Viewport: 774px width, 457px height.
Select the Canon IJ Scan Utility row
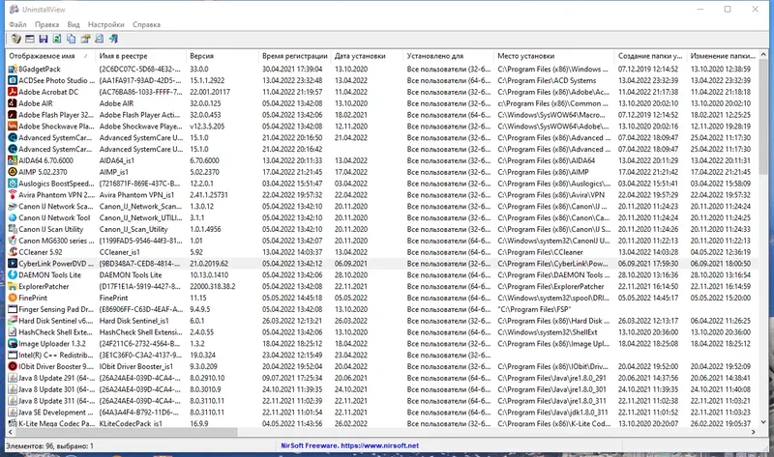point(382,229)
